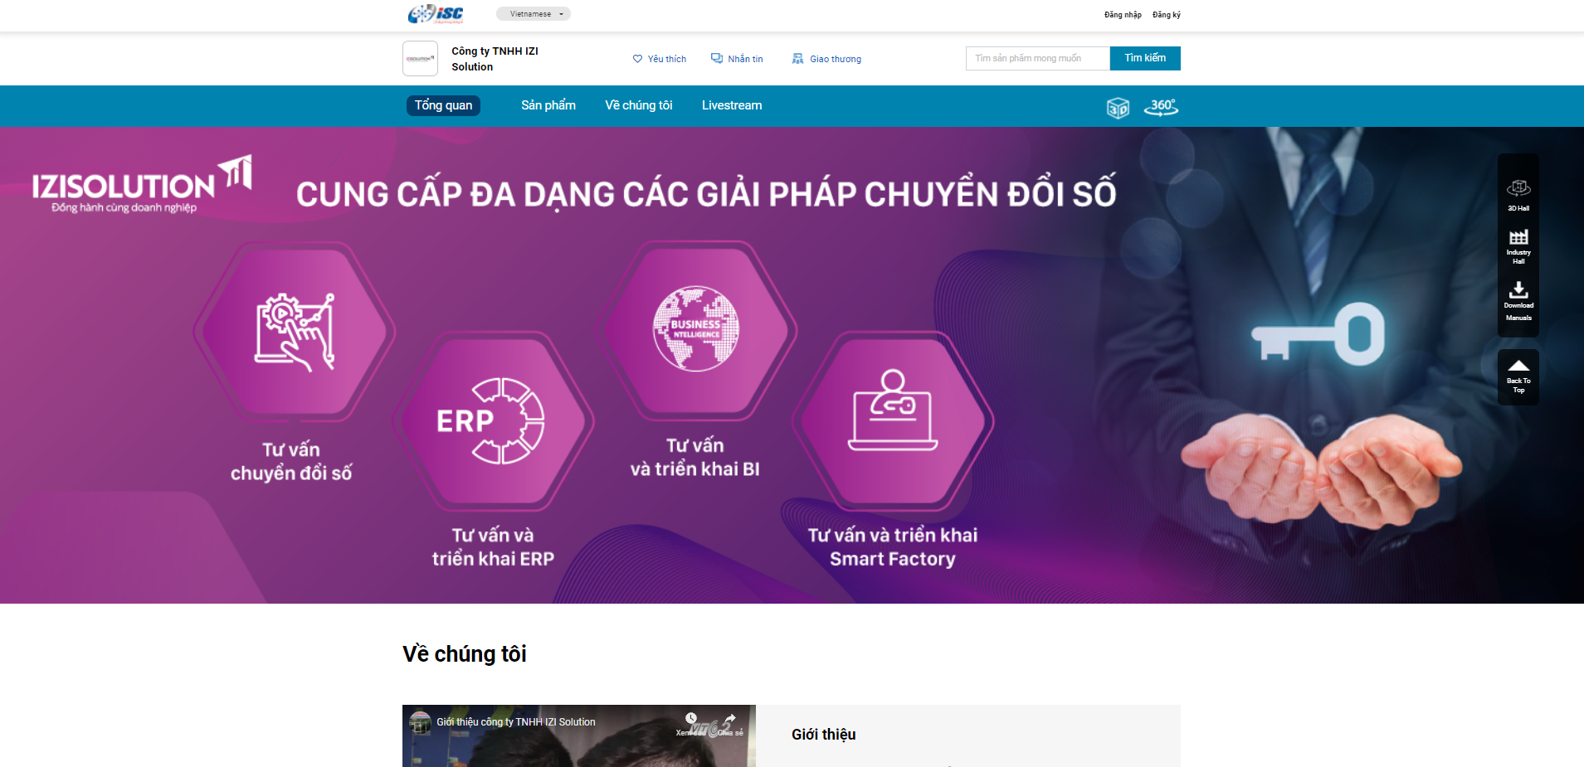Image resolution: width=1584 pixels, height=767 pixels.
Task: Click the Tìm kiếm search button
Action: tap(1145, 58)
